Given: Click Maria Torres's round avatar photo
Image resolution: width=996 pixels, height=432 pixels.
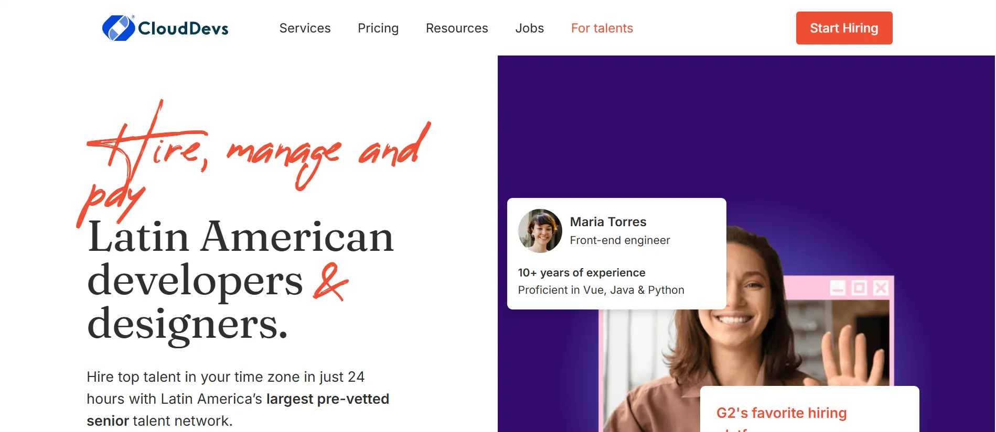Looking at the screenshot, I should click(x=540, y=231).
